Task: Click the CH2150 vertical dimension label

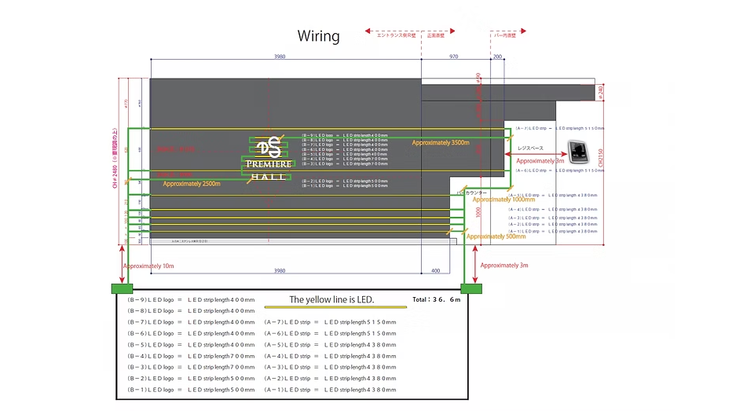Action: click(600, 158)
